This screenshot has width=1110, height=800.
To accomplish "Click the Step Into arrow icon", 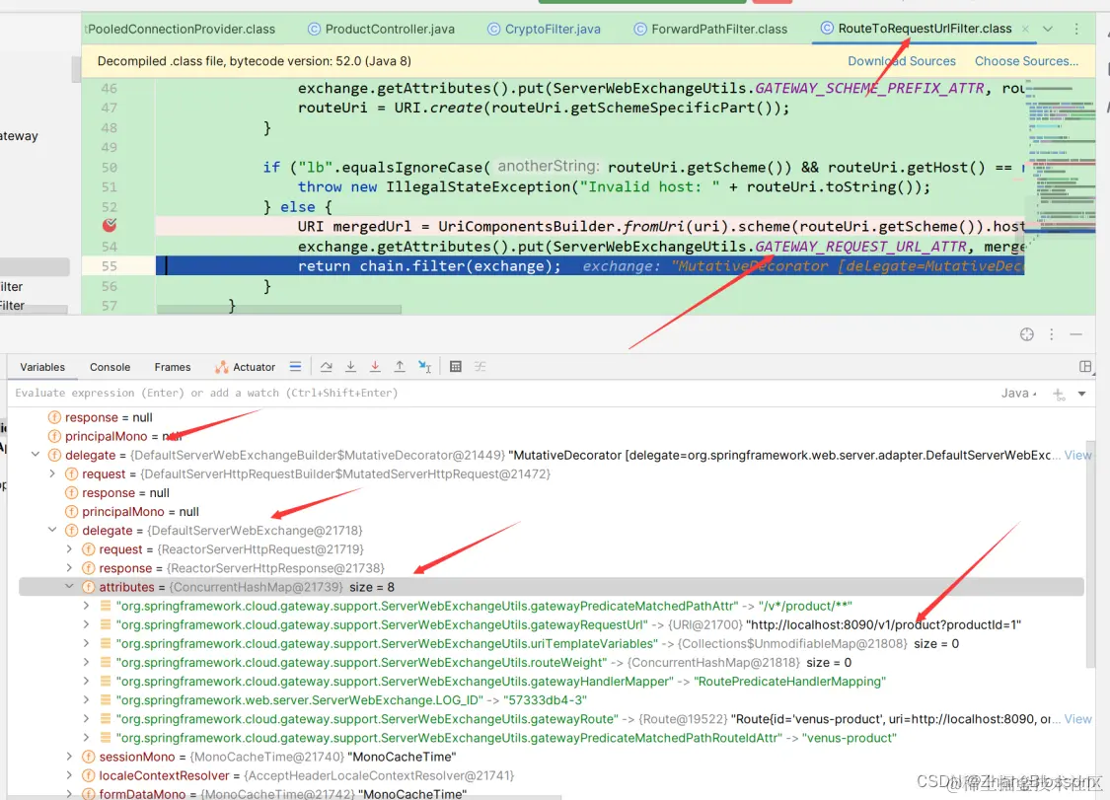I will click(x=350, y=366).
